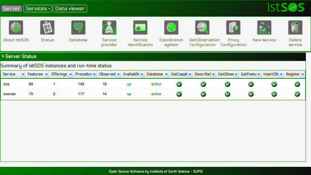Open the Database column dropdown arrow
311x175 pixels.
coord(166,74)
